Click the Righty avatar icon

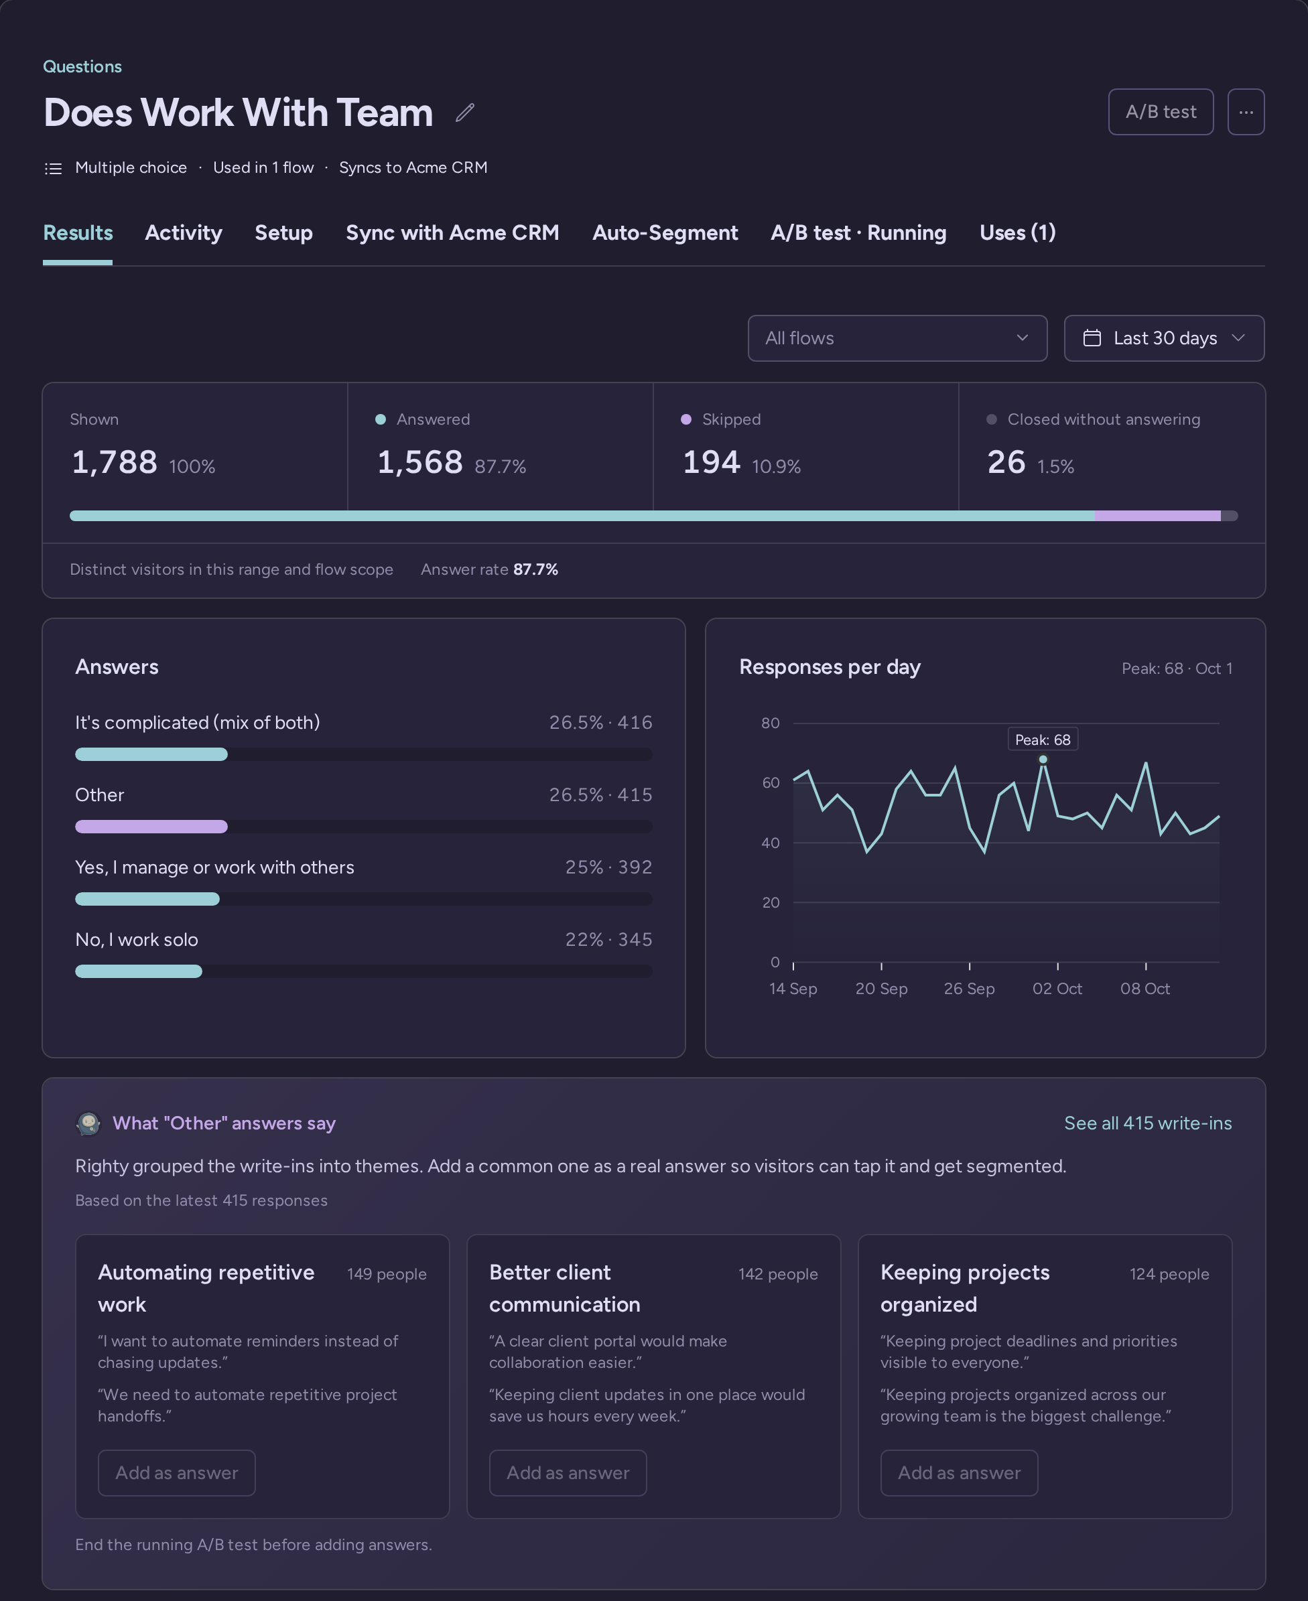pos(89,1123)
